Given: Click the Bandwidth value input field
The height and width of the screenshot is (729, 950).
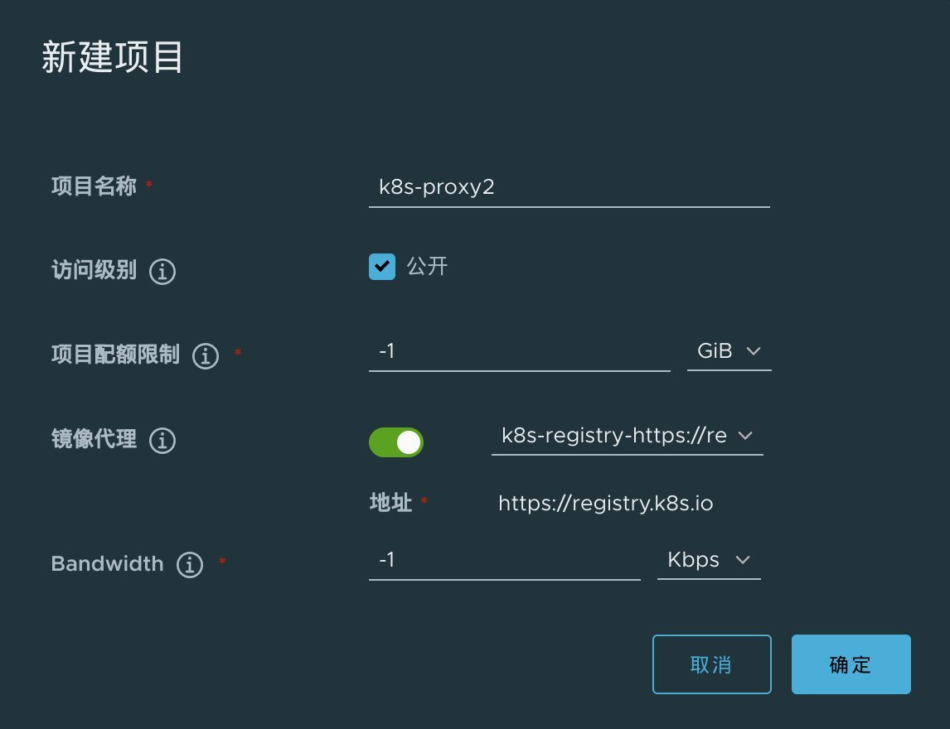Looking at the screenshot, I should 504,560.
